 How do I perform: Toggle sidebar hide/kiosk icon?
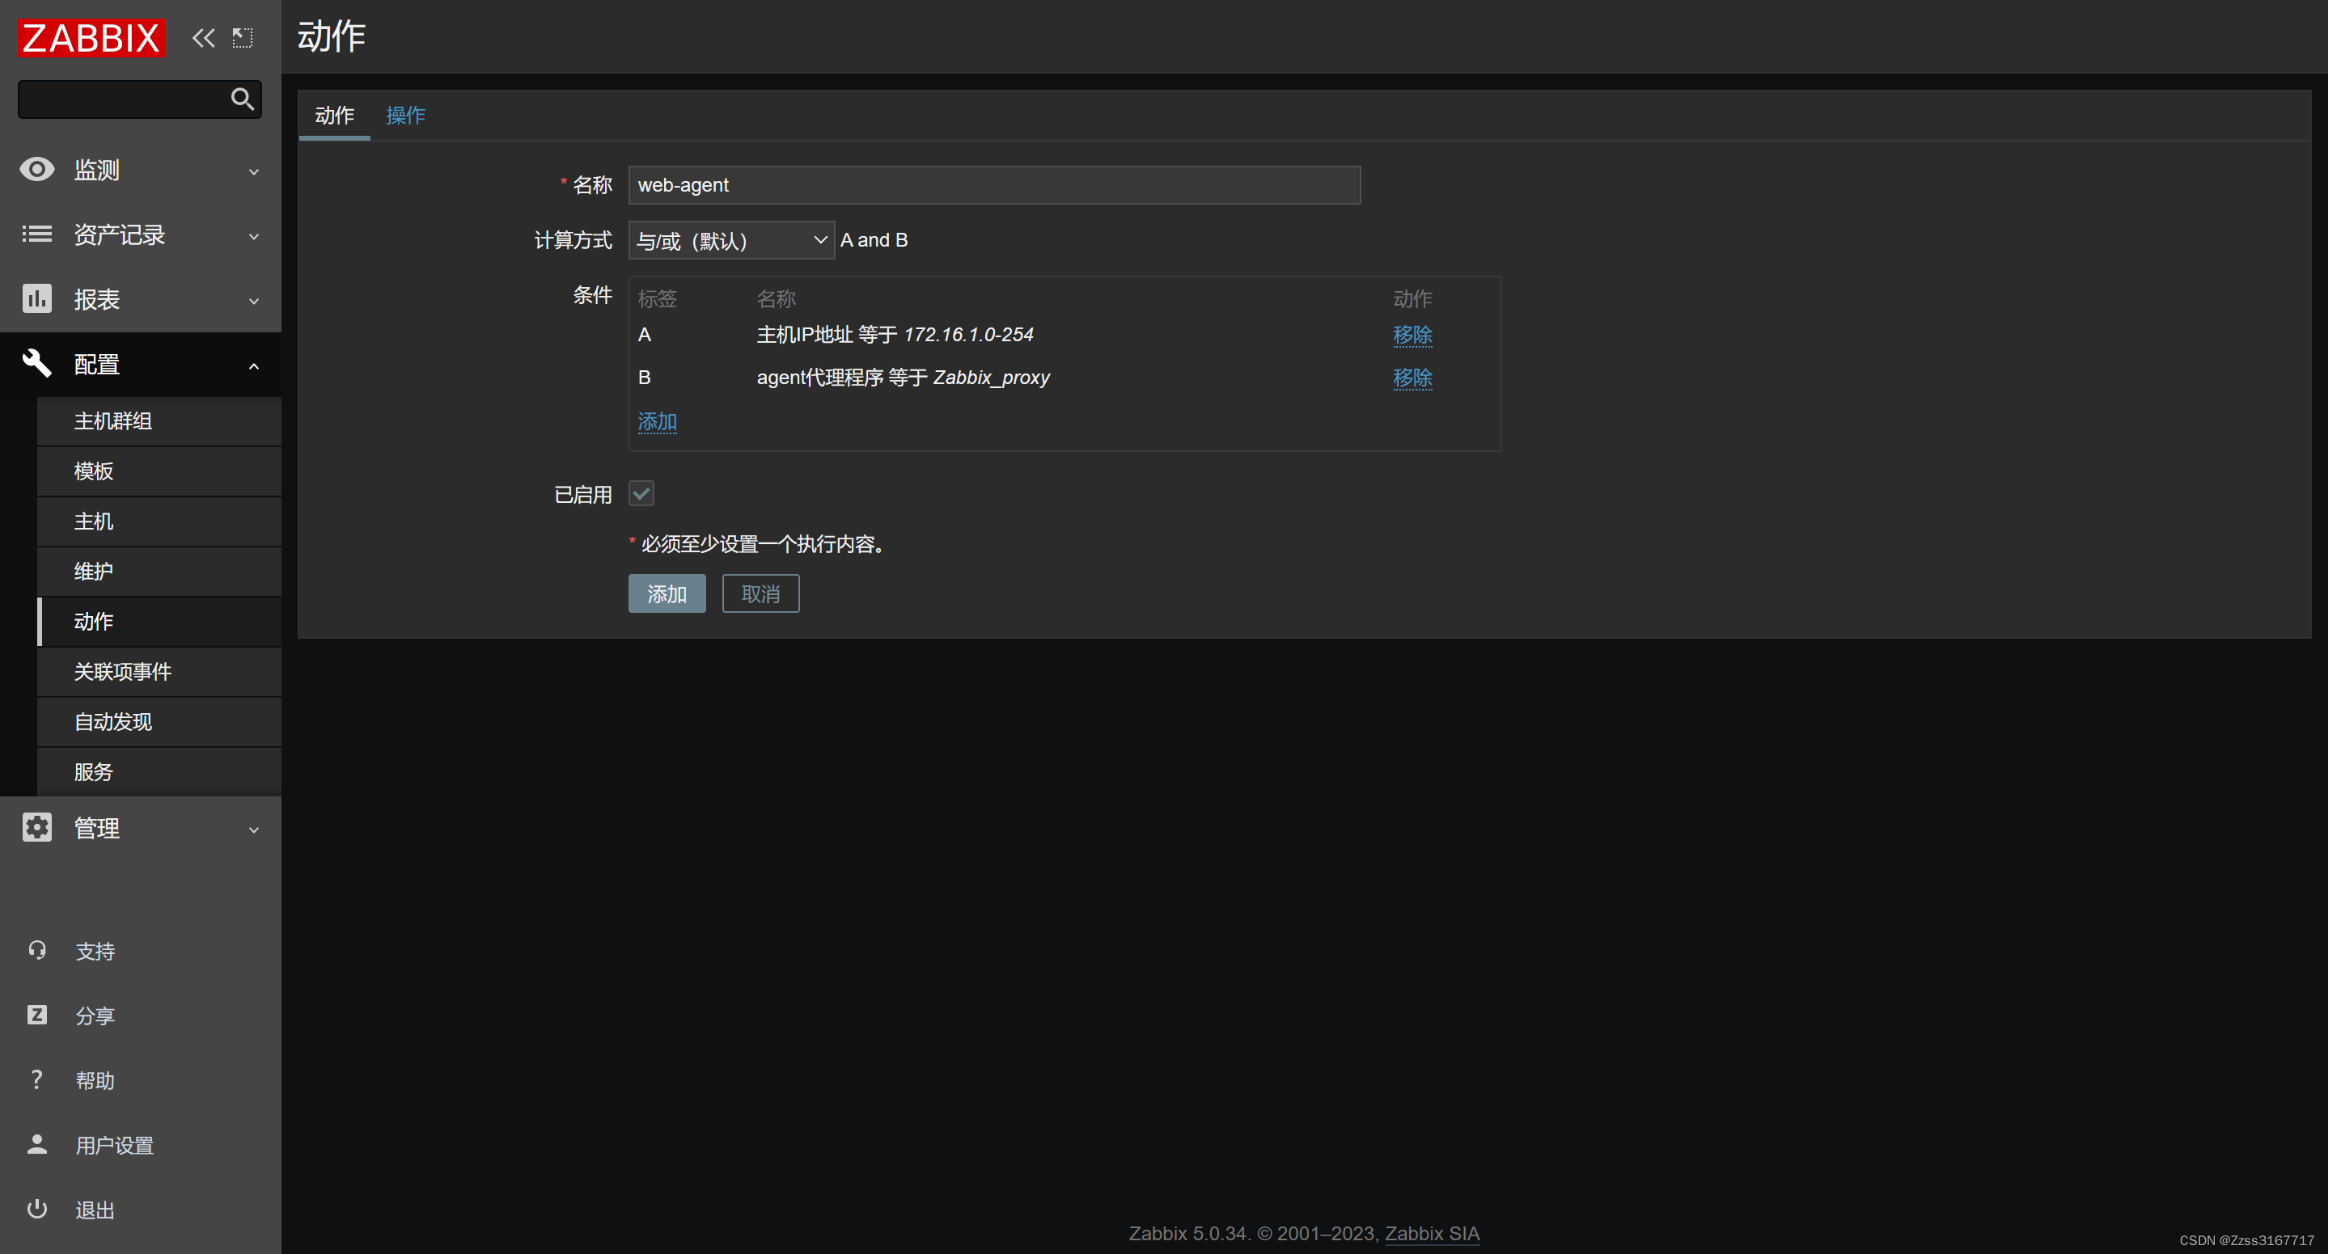click(x=242, y=38)
